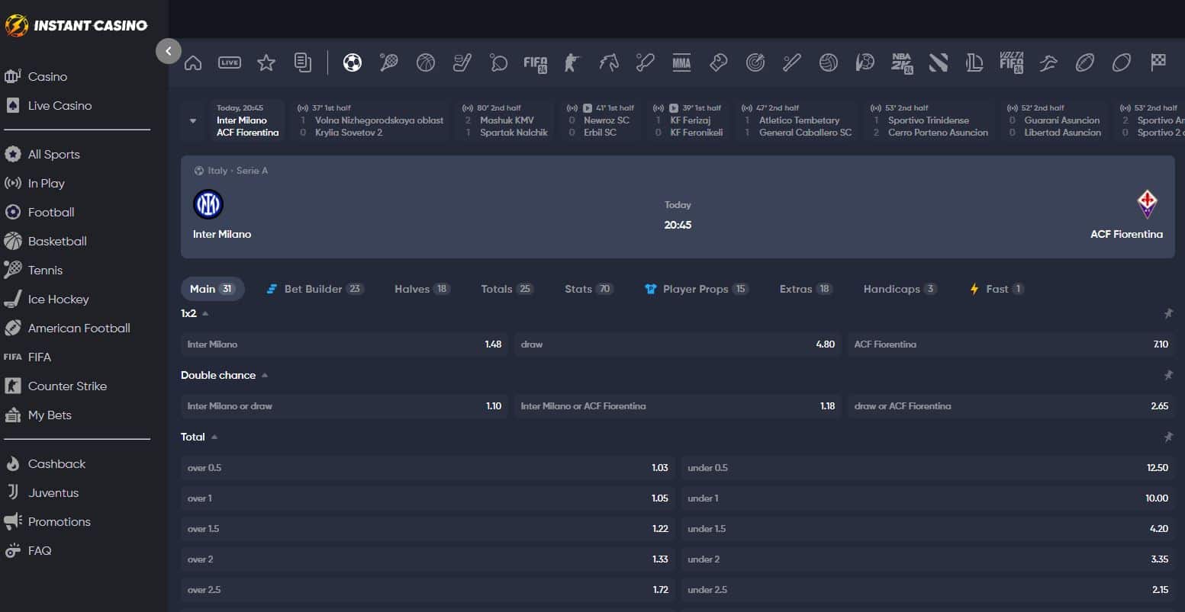
Task: Bet on draw at 4.80
Action: click(x=678, y=344)
